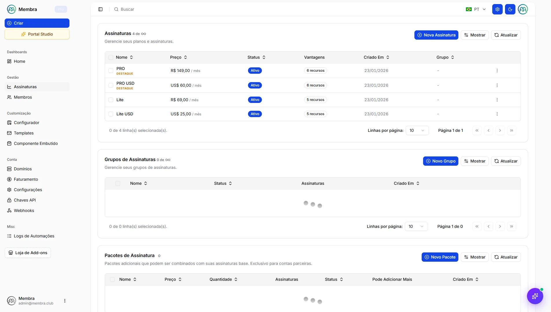Switch to dark mode with moon icon
Image resolution: width=551 pixels, height=312 pixels.
510,9
